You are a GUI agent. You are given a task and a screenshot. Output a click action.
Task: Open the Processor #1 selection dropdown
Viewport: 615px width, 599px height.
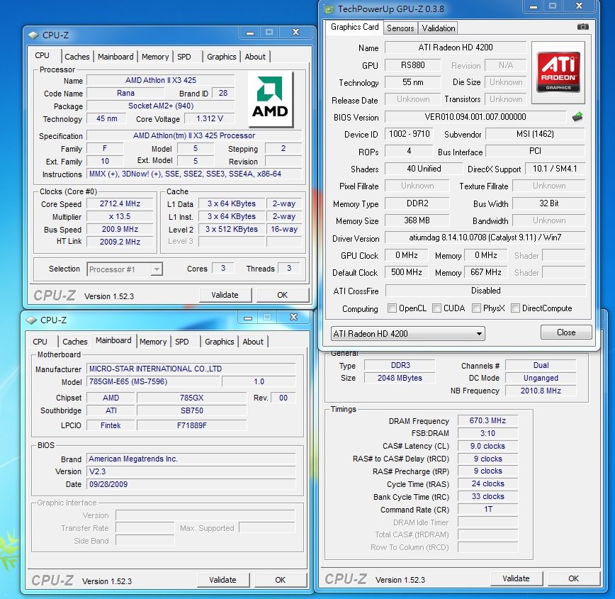click(124, 269)
